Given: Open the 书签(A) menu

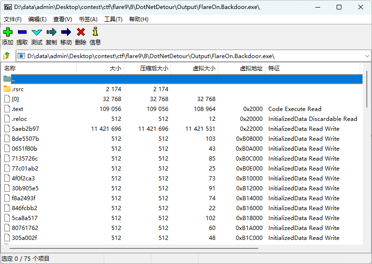Looking at the screenshot, I should point(88,19).
